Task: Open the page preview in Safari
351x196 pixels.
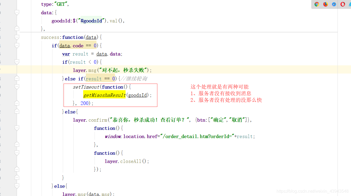Action: (334, 4)
